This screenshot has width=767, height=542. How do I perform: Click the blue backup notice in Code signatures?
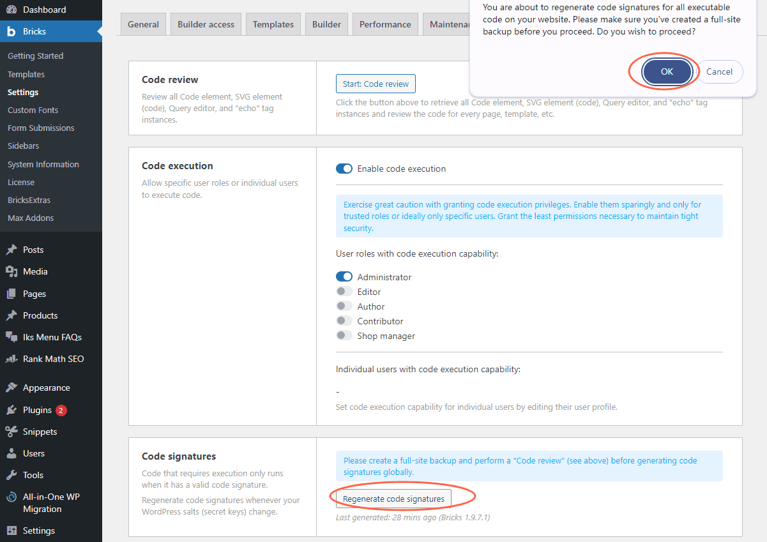coord(529,466)
